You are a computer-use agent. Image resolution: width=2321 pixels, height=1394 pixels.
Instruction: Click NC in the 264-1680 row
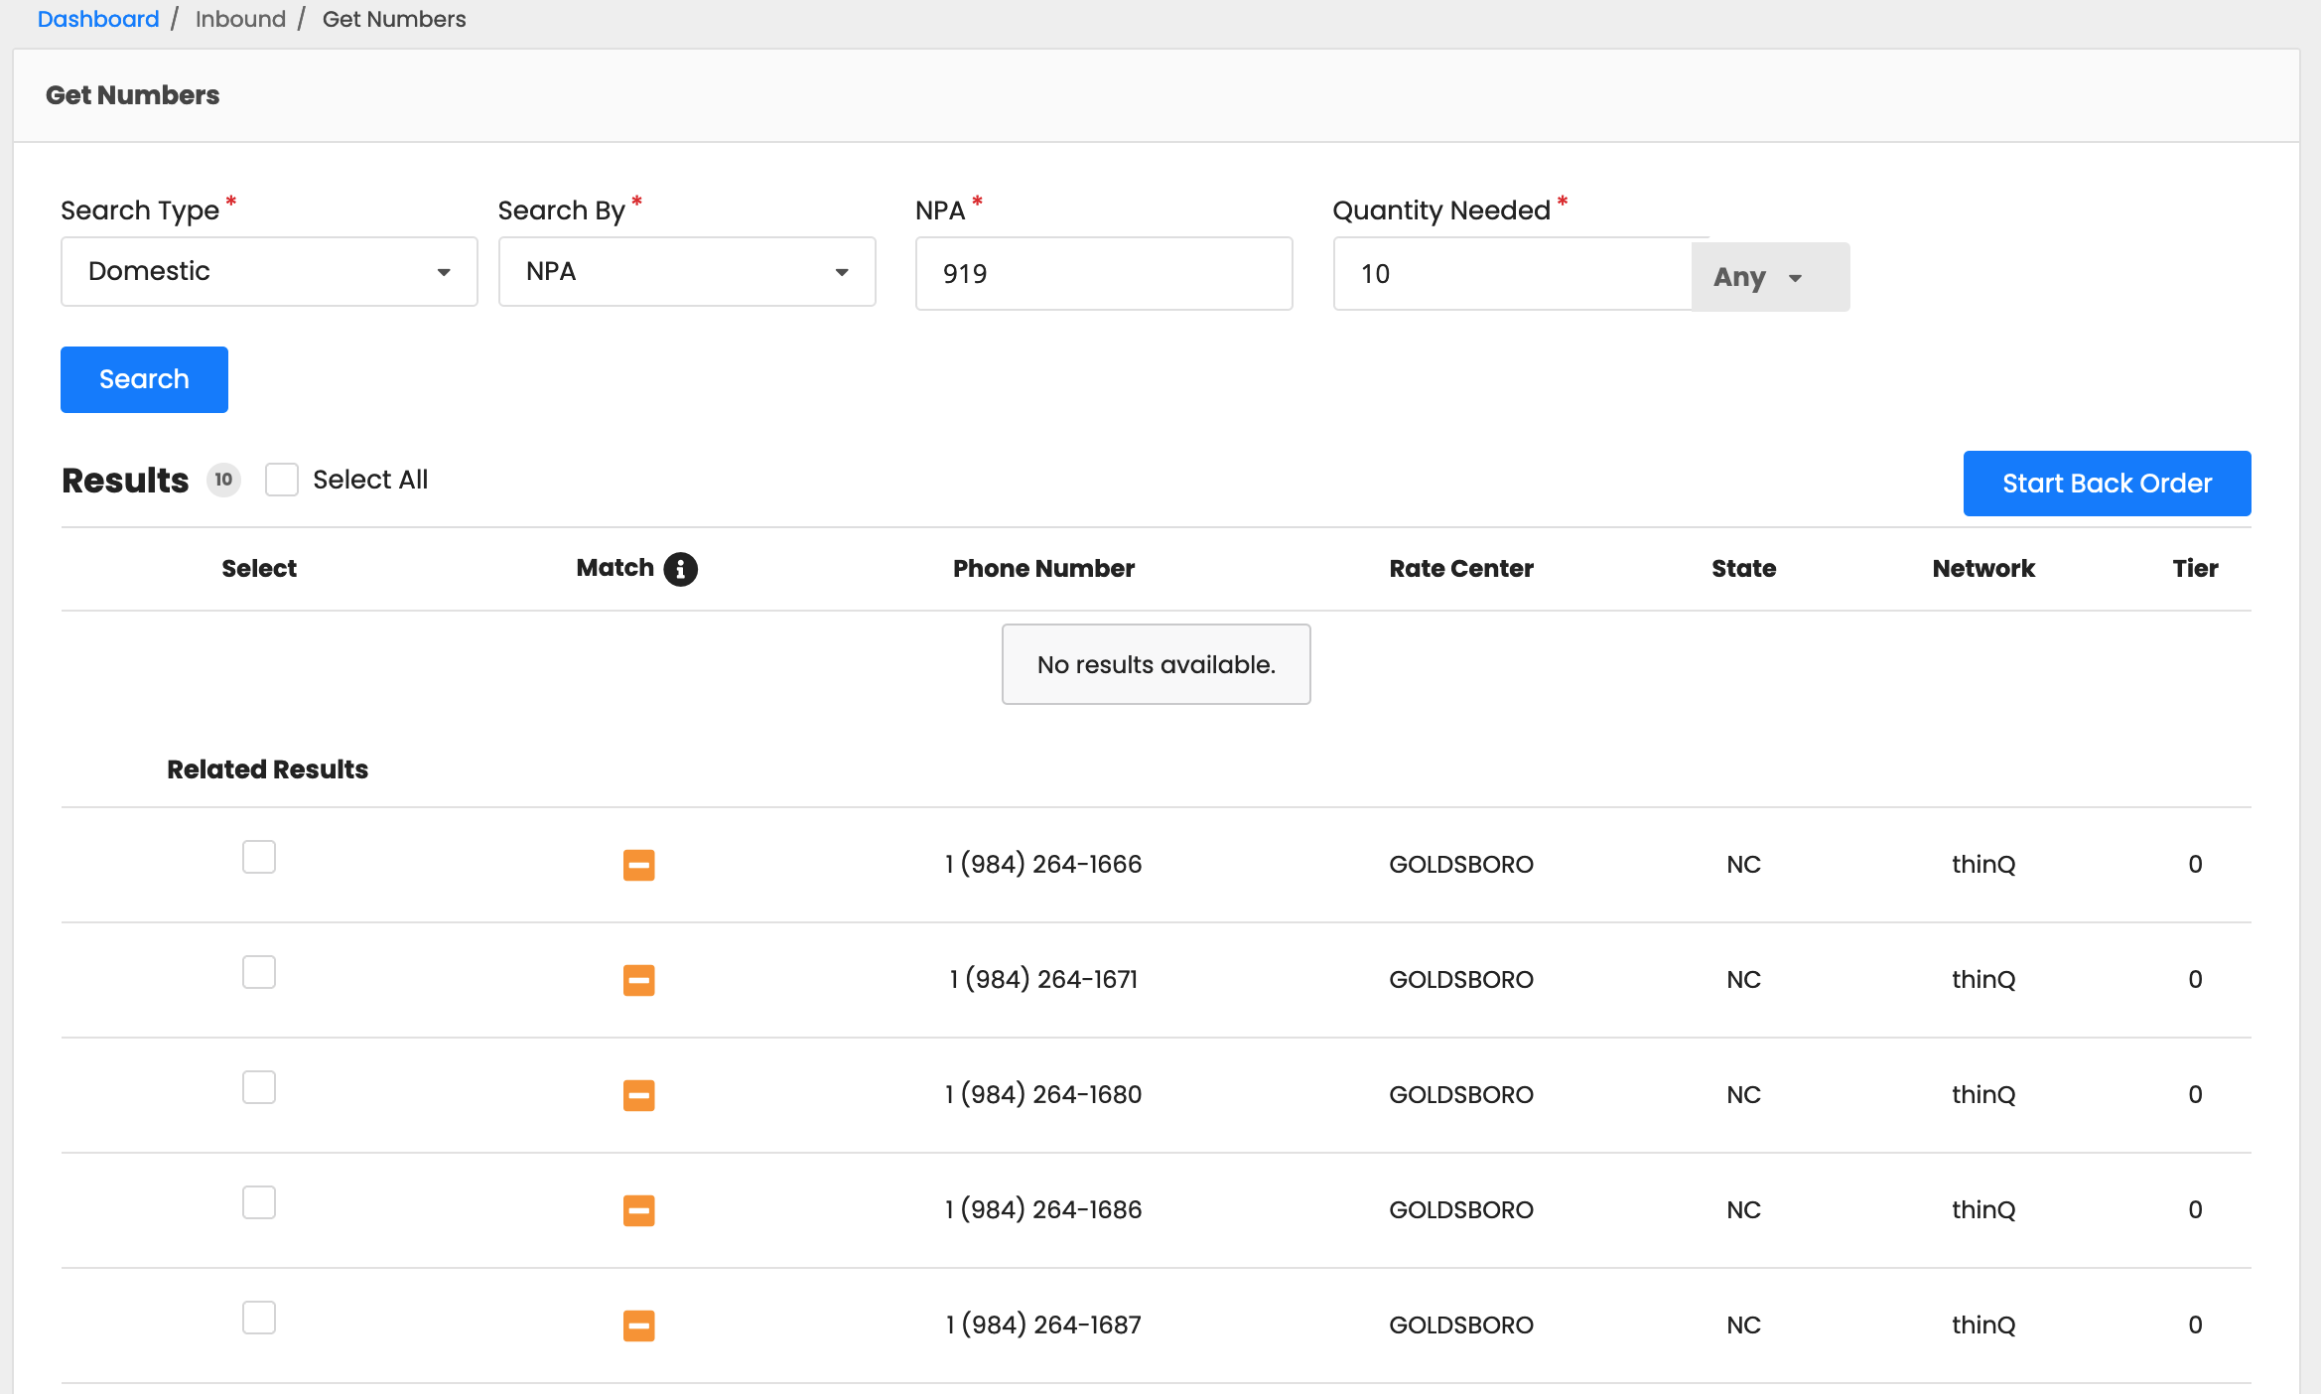tap(1743, 1095)
